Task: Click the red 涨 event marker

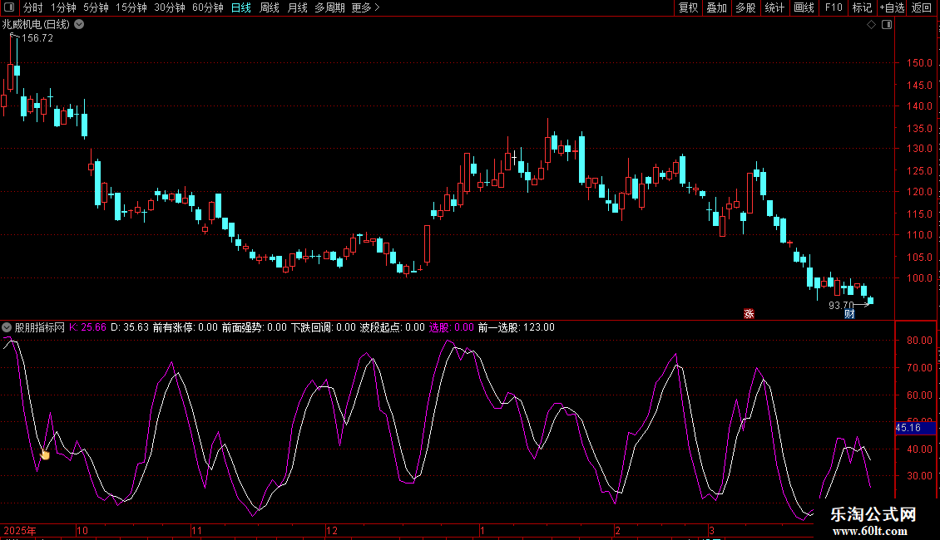Action: click(749, 313)
